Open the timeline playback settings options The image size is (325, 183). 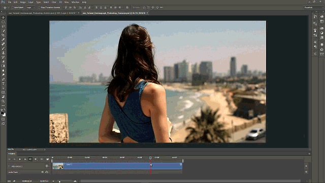pyautogui.click(x=36, y=159)
